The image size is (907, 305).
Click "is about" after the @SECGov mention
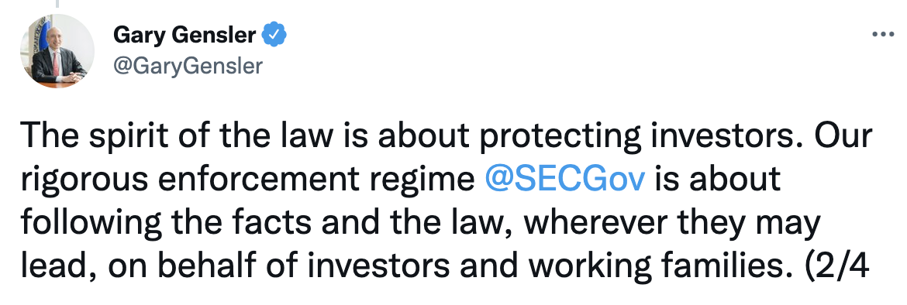pos(719,180)
